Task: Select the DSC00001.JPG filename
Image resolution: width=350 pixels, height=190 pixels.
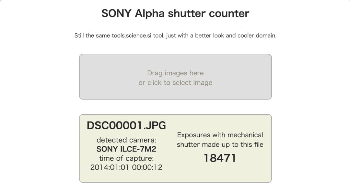Action: (x=126, y=125)
